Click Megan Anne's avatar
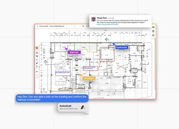Image resolution: width=179 pixels, height=129 pixels. coord(94,19)
